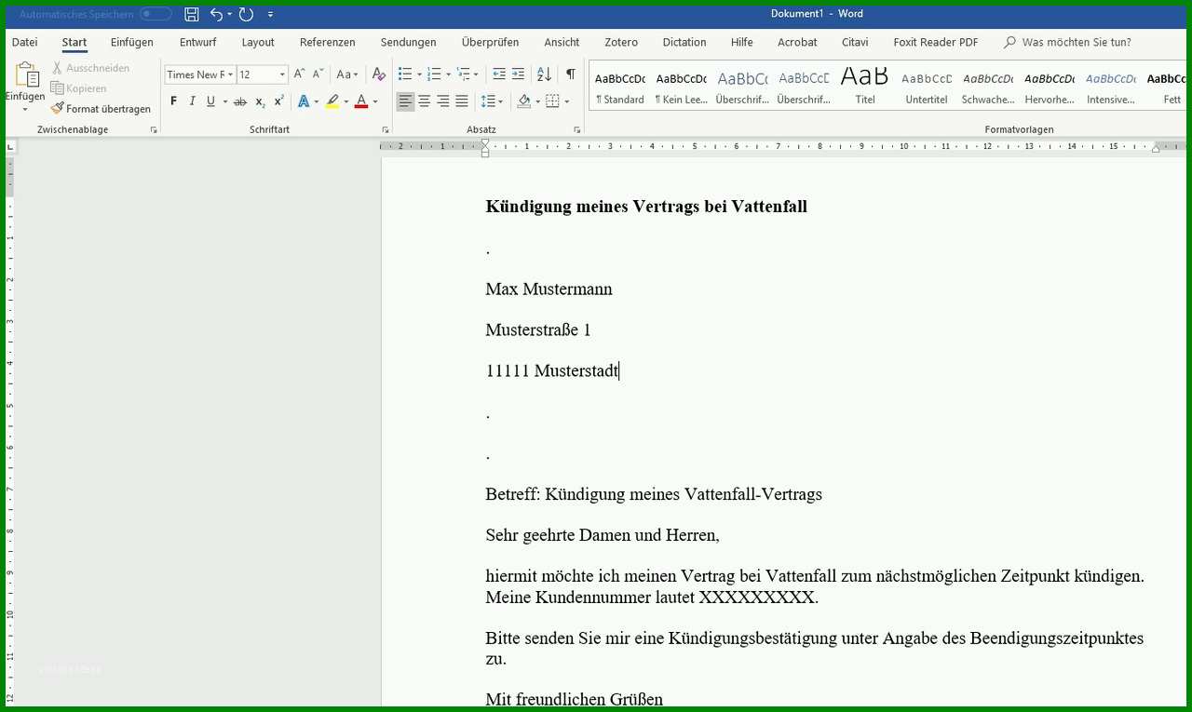Open highlight color dropdown arrow
The width and height of the screenshot is (1192, 712).
pos(345,101)
